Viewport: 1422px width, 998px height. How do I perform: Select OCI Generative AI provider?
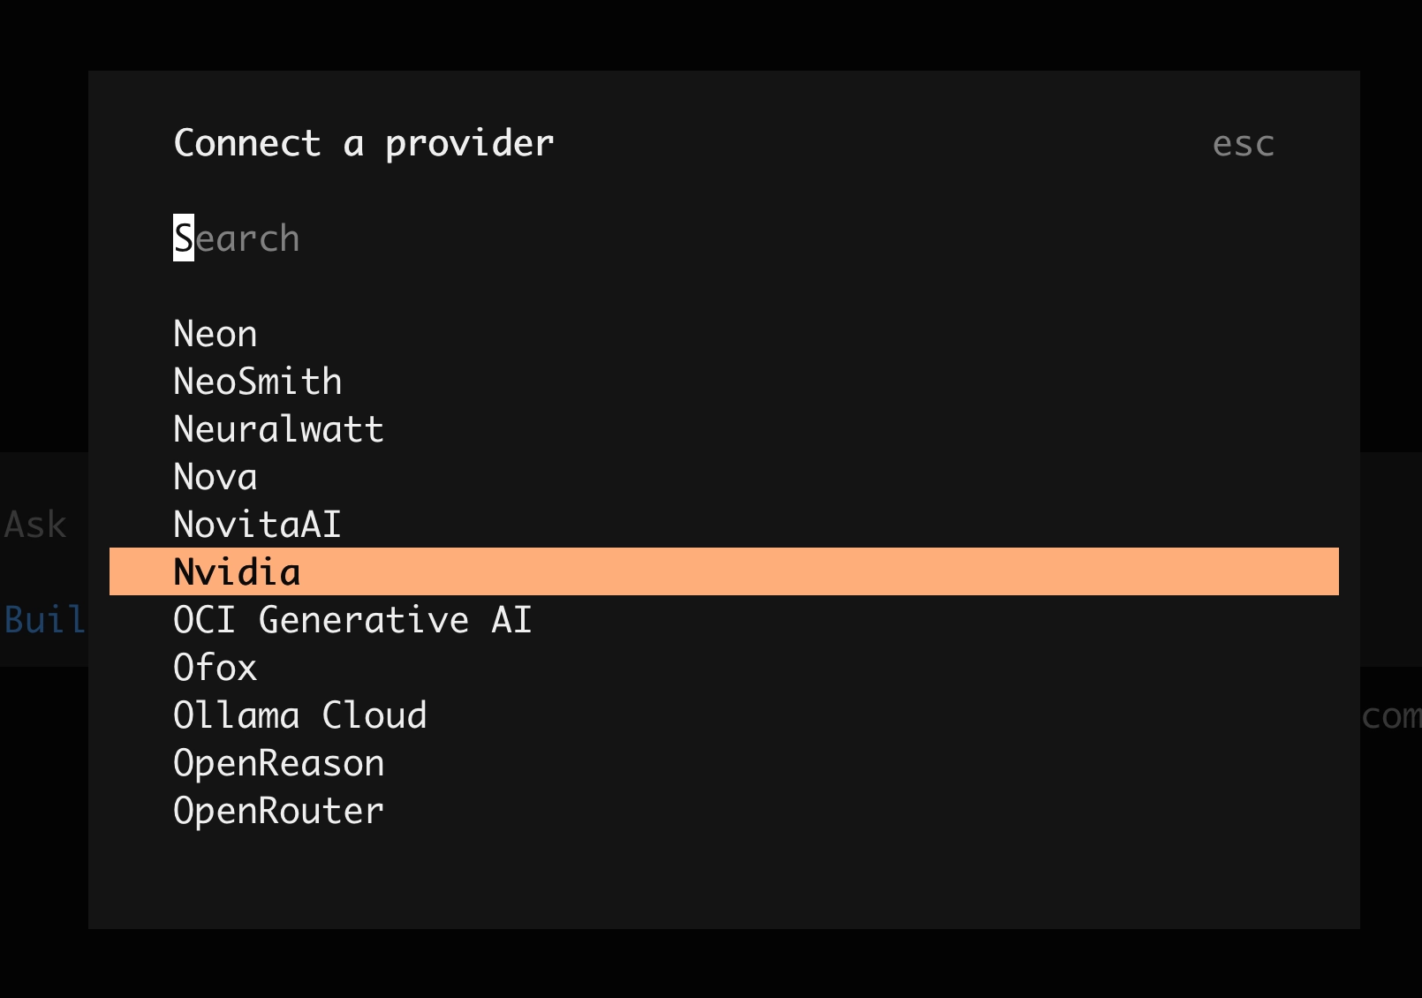point(724,620)
